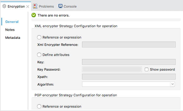Select the Encryption tab label
183x111 pixels.
16,6
